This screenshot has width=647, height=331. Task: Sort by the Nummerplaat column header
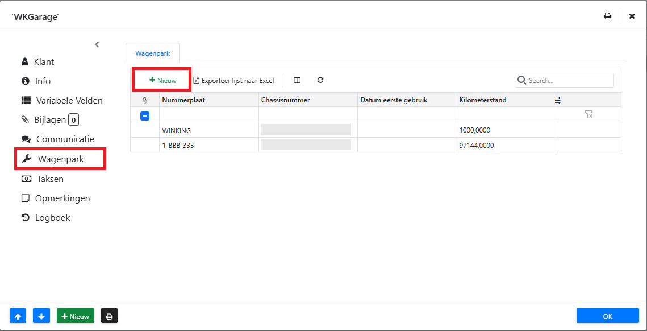click(183, 100)
